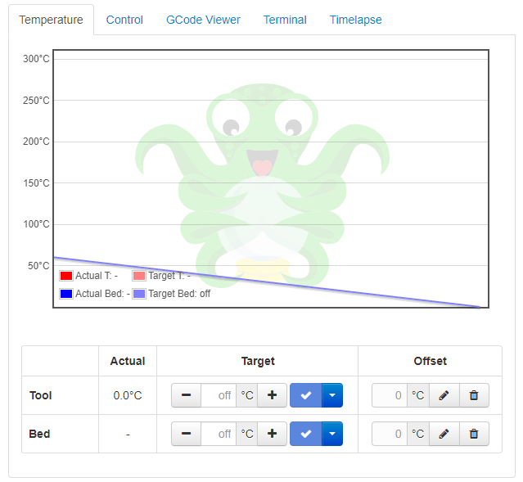Edit the Tool offset with pencil icon
The width and height of the screenshot is (523, 482).
pos(444,395)
